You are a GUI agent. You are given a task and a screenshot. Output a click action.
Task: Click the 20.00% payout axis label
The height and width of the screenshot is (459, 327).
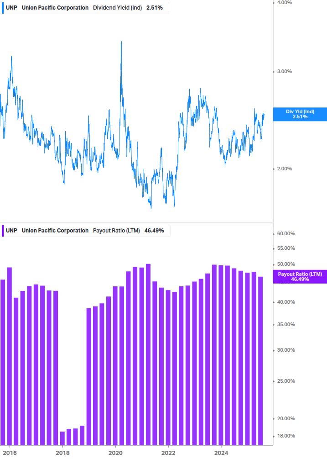pyautogui.click(x=286, y=419)
